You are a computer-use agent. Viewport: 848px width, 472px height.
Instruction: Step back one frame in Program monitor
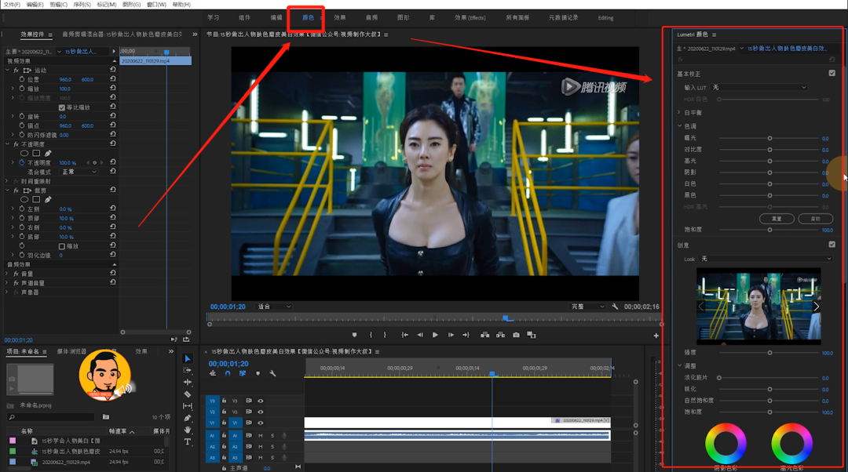click(x=420, y=335)
